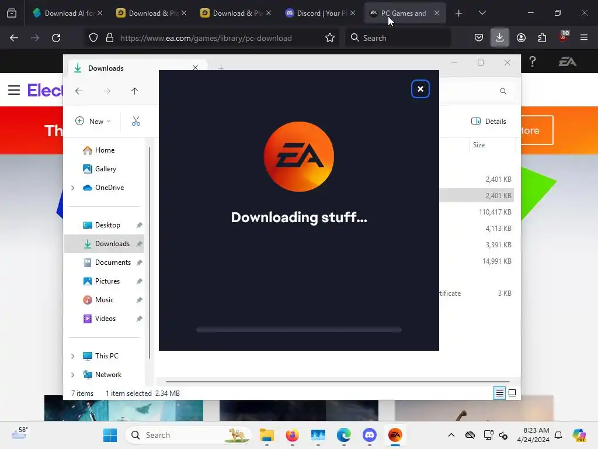Sort by the Size column header
This screenshot has width=598, height=449.
(x=492, y=145)
